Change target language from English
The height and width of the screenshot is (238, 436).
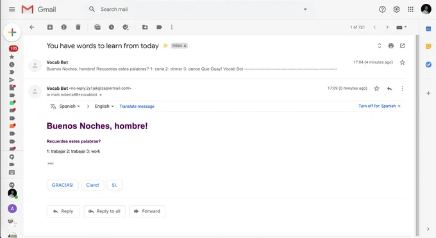click(x=104, y=106)
